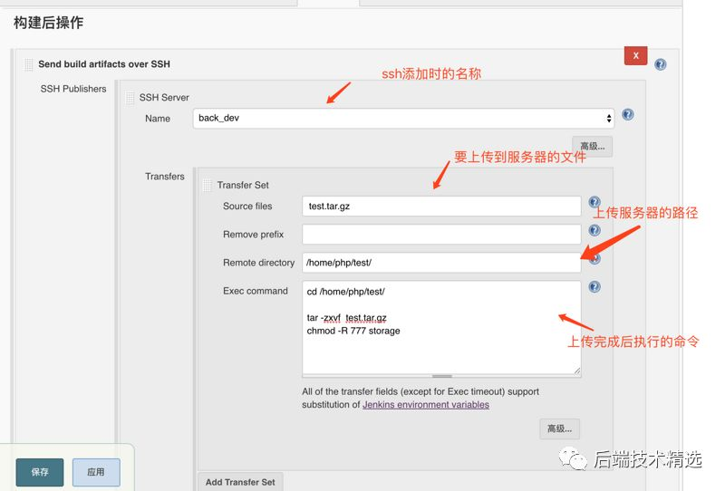Click the 高级 button under SSH Server name
725x491 pixels.
[x=593, y=147]
